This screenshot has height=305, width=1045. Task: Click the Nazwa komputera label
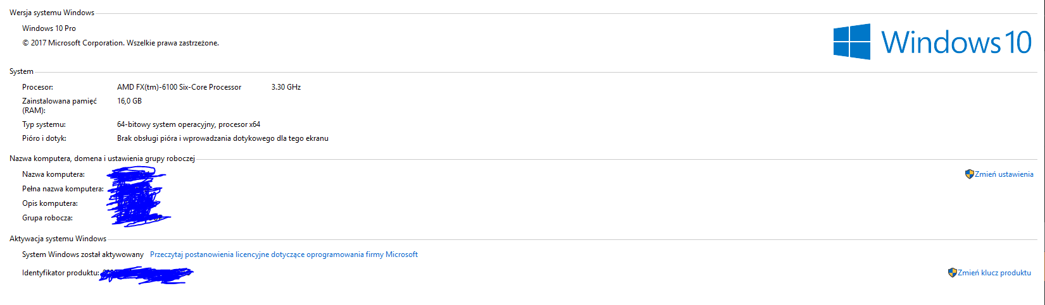(53, 174)
